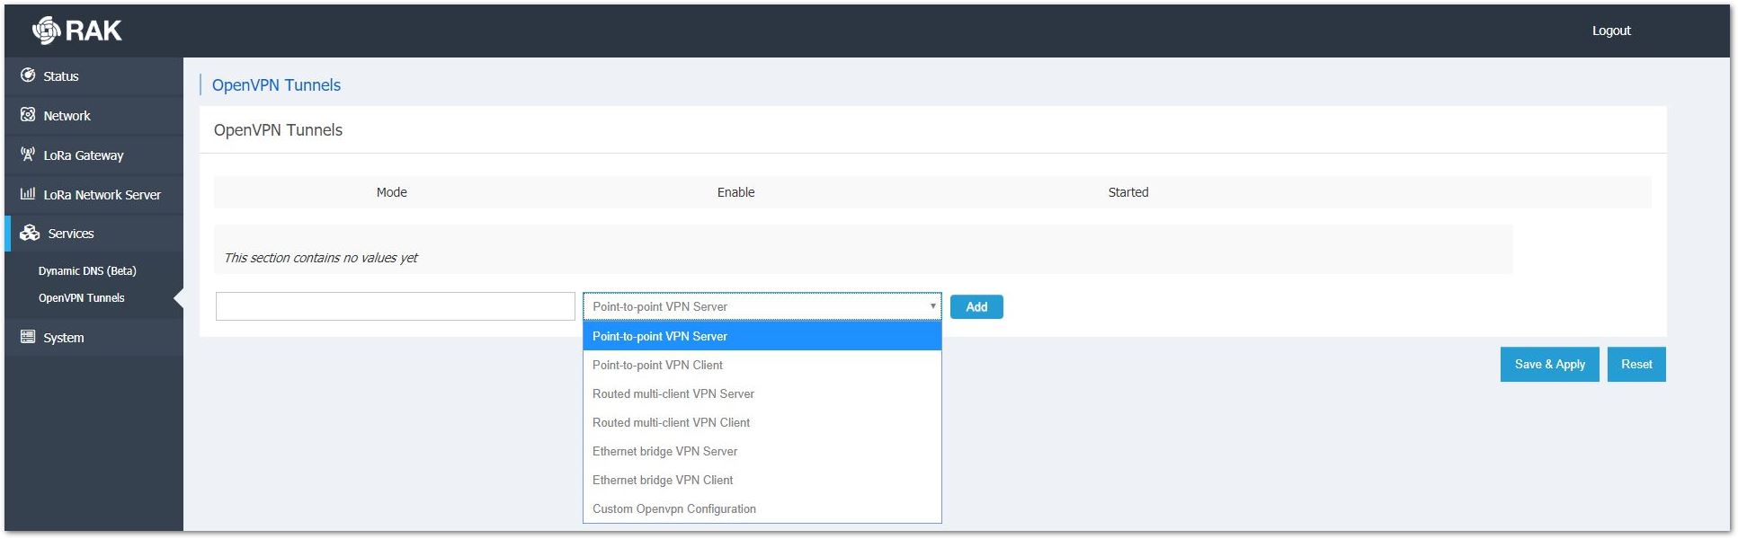Select OpenVPN Tunnels submenu item
The width and height of the screenshot is (1738, 539).
point(82,297)
